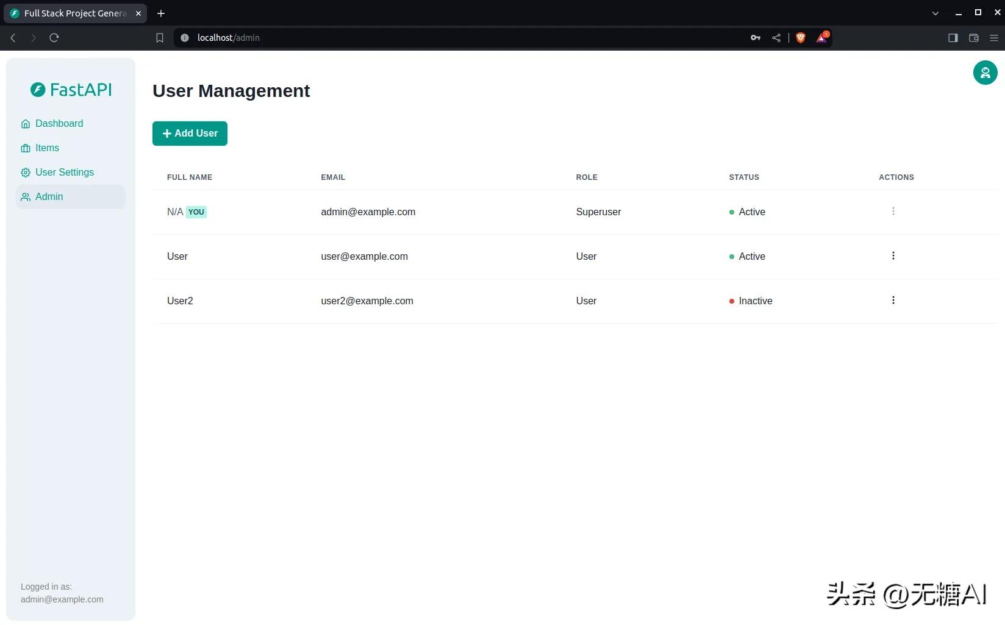Open actions menu for admin@example.com row

(x=893, y=211)
